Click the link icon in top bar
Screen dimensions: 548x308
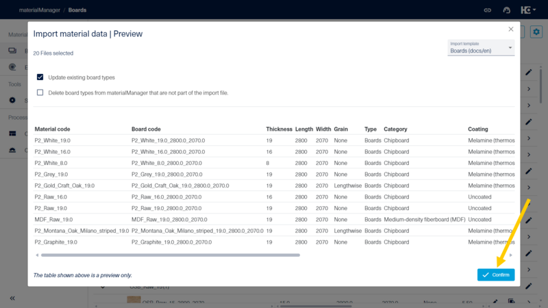click(x=488, y=10)
